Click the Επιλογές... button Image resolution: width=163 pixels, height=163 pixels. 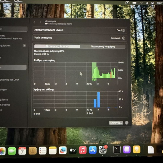pyautogui.click(x=116, y=123)
